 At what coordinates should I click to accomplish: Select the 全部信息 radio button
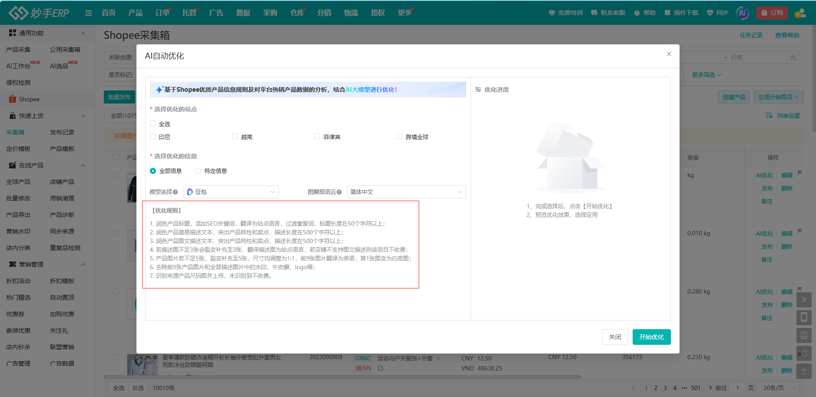153,171
